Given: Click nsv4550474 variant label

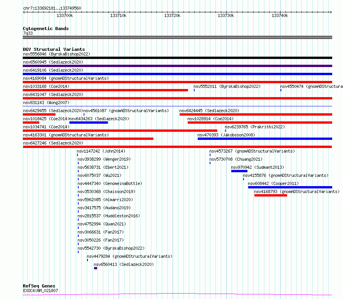Looking at the screenshot, I should tap(311, 86).
